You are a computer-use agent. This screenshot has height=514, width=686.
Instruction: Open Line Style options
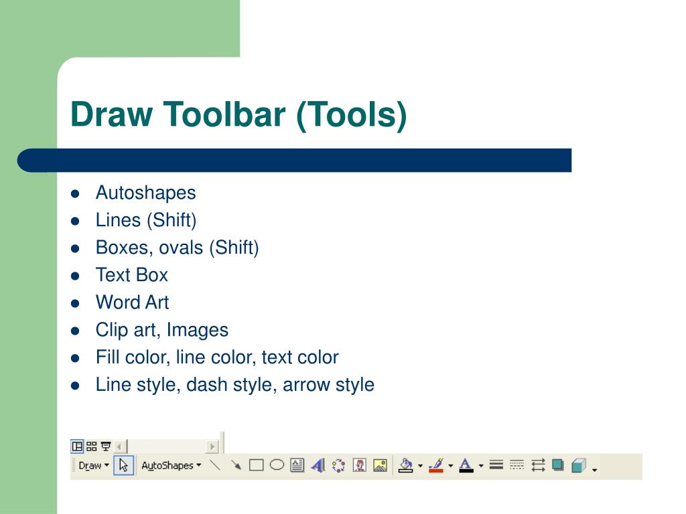pos(496,465)
